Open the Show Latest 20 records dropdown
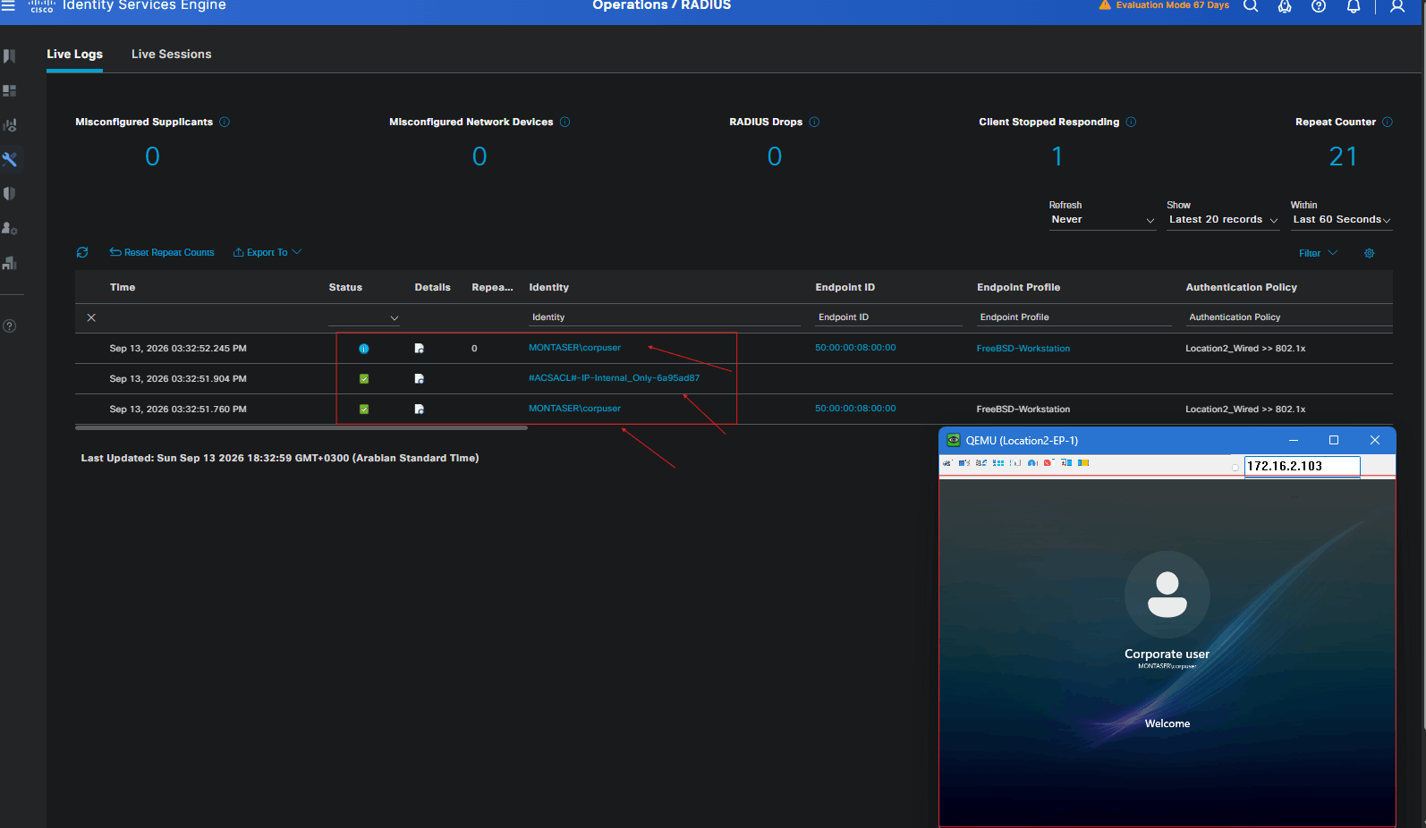This screenshot has width=1426, height=828. (1223, 220)
